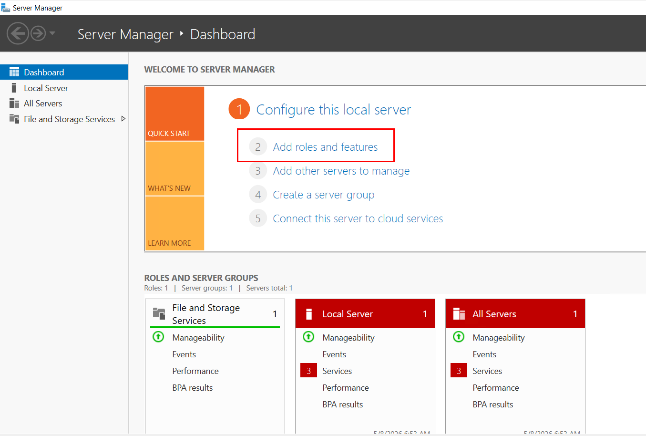Open File and Storage Services navigation item
The height and width of the screenshot is (436, 646).
[x=64, y=119]
